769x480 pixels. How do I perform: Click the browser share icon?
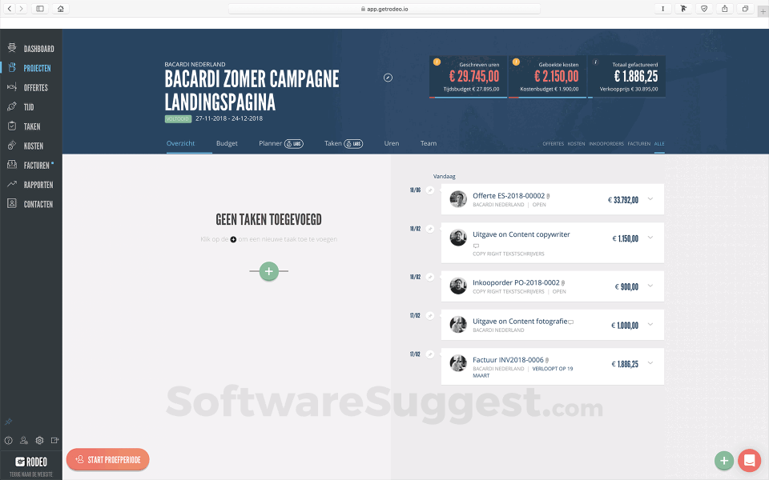(724, 9)
